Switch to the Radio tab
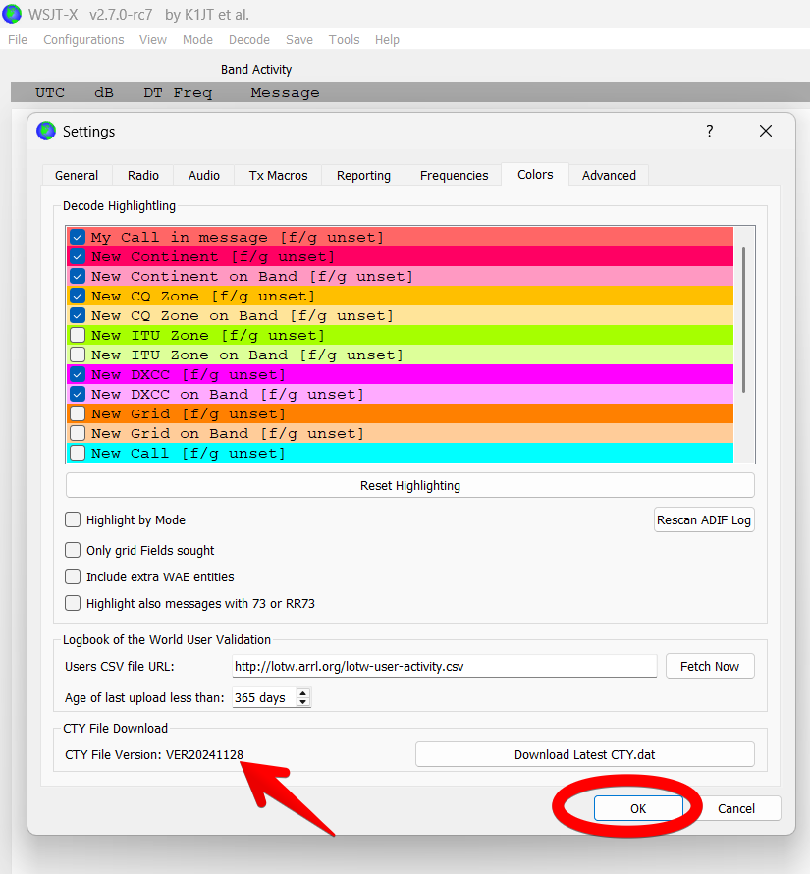The height and width of the screenshot is (874, 810). [x=143, y=175]
